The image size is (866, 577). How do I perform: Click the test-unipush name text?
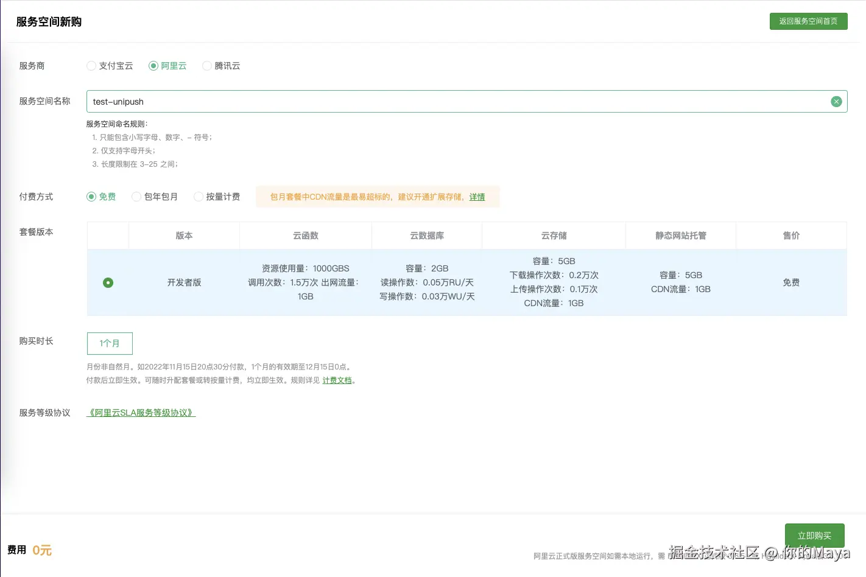coord(118,102)
